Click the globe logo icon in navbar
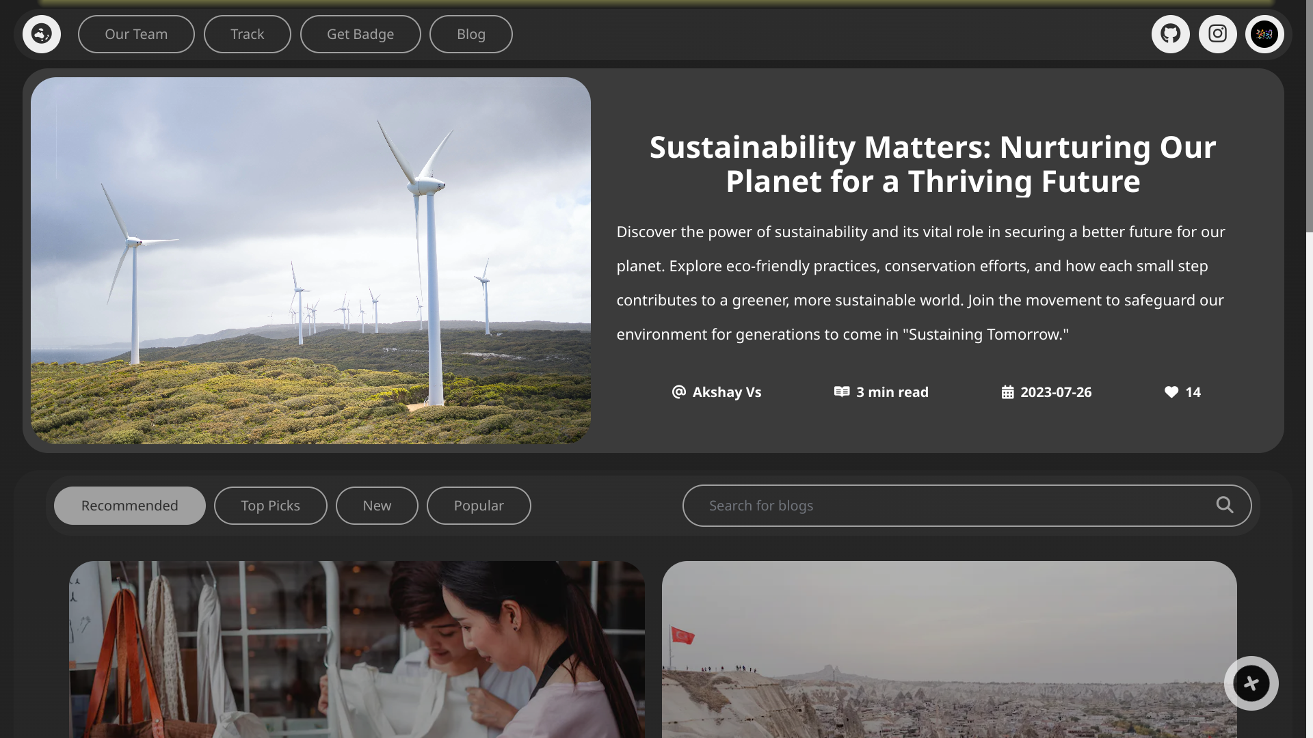Image resolution: width=1313 pixels, height=738 pixels. [x=42, y=34]
